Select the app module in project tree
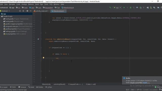Viewport: 162px width, 91px height. coord(16,14)
